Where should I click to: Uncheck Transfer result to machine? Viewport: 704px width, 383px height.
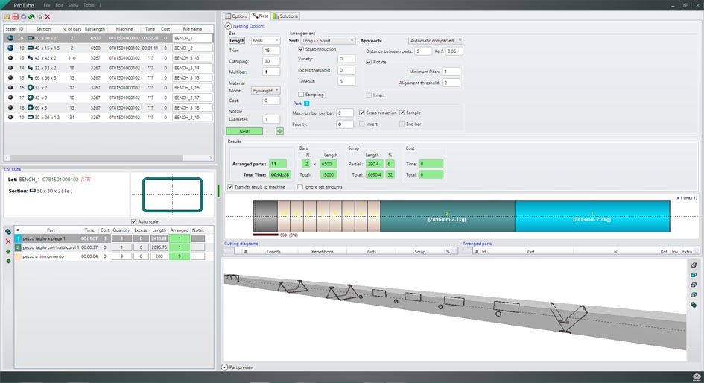[230, 187]
